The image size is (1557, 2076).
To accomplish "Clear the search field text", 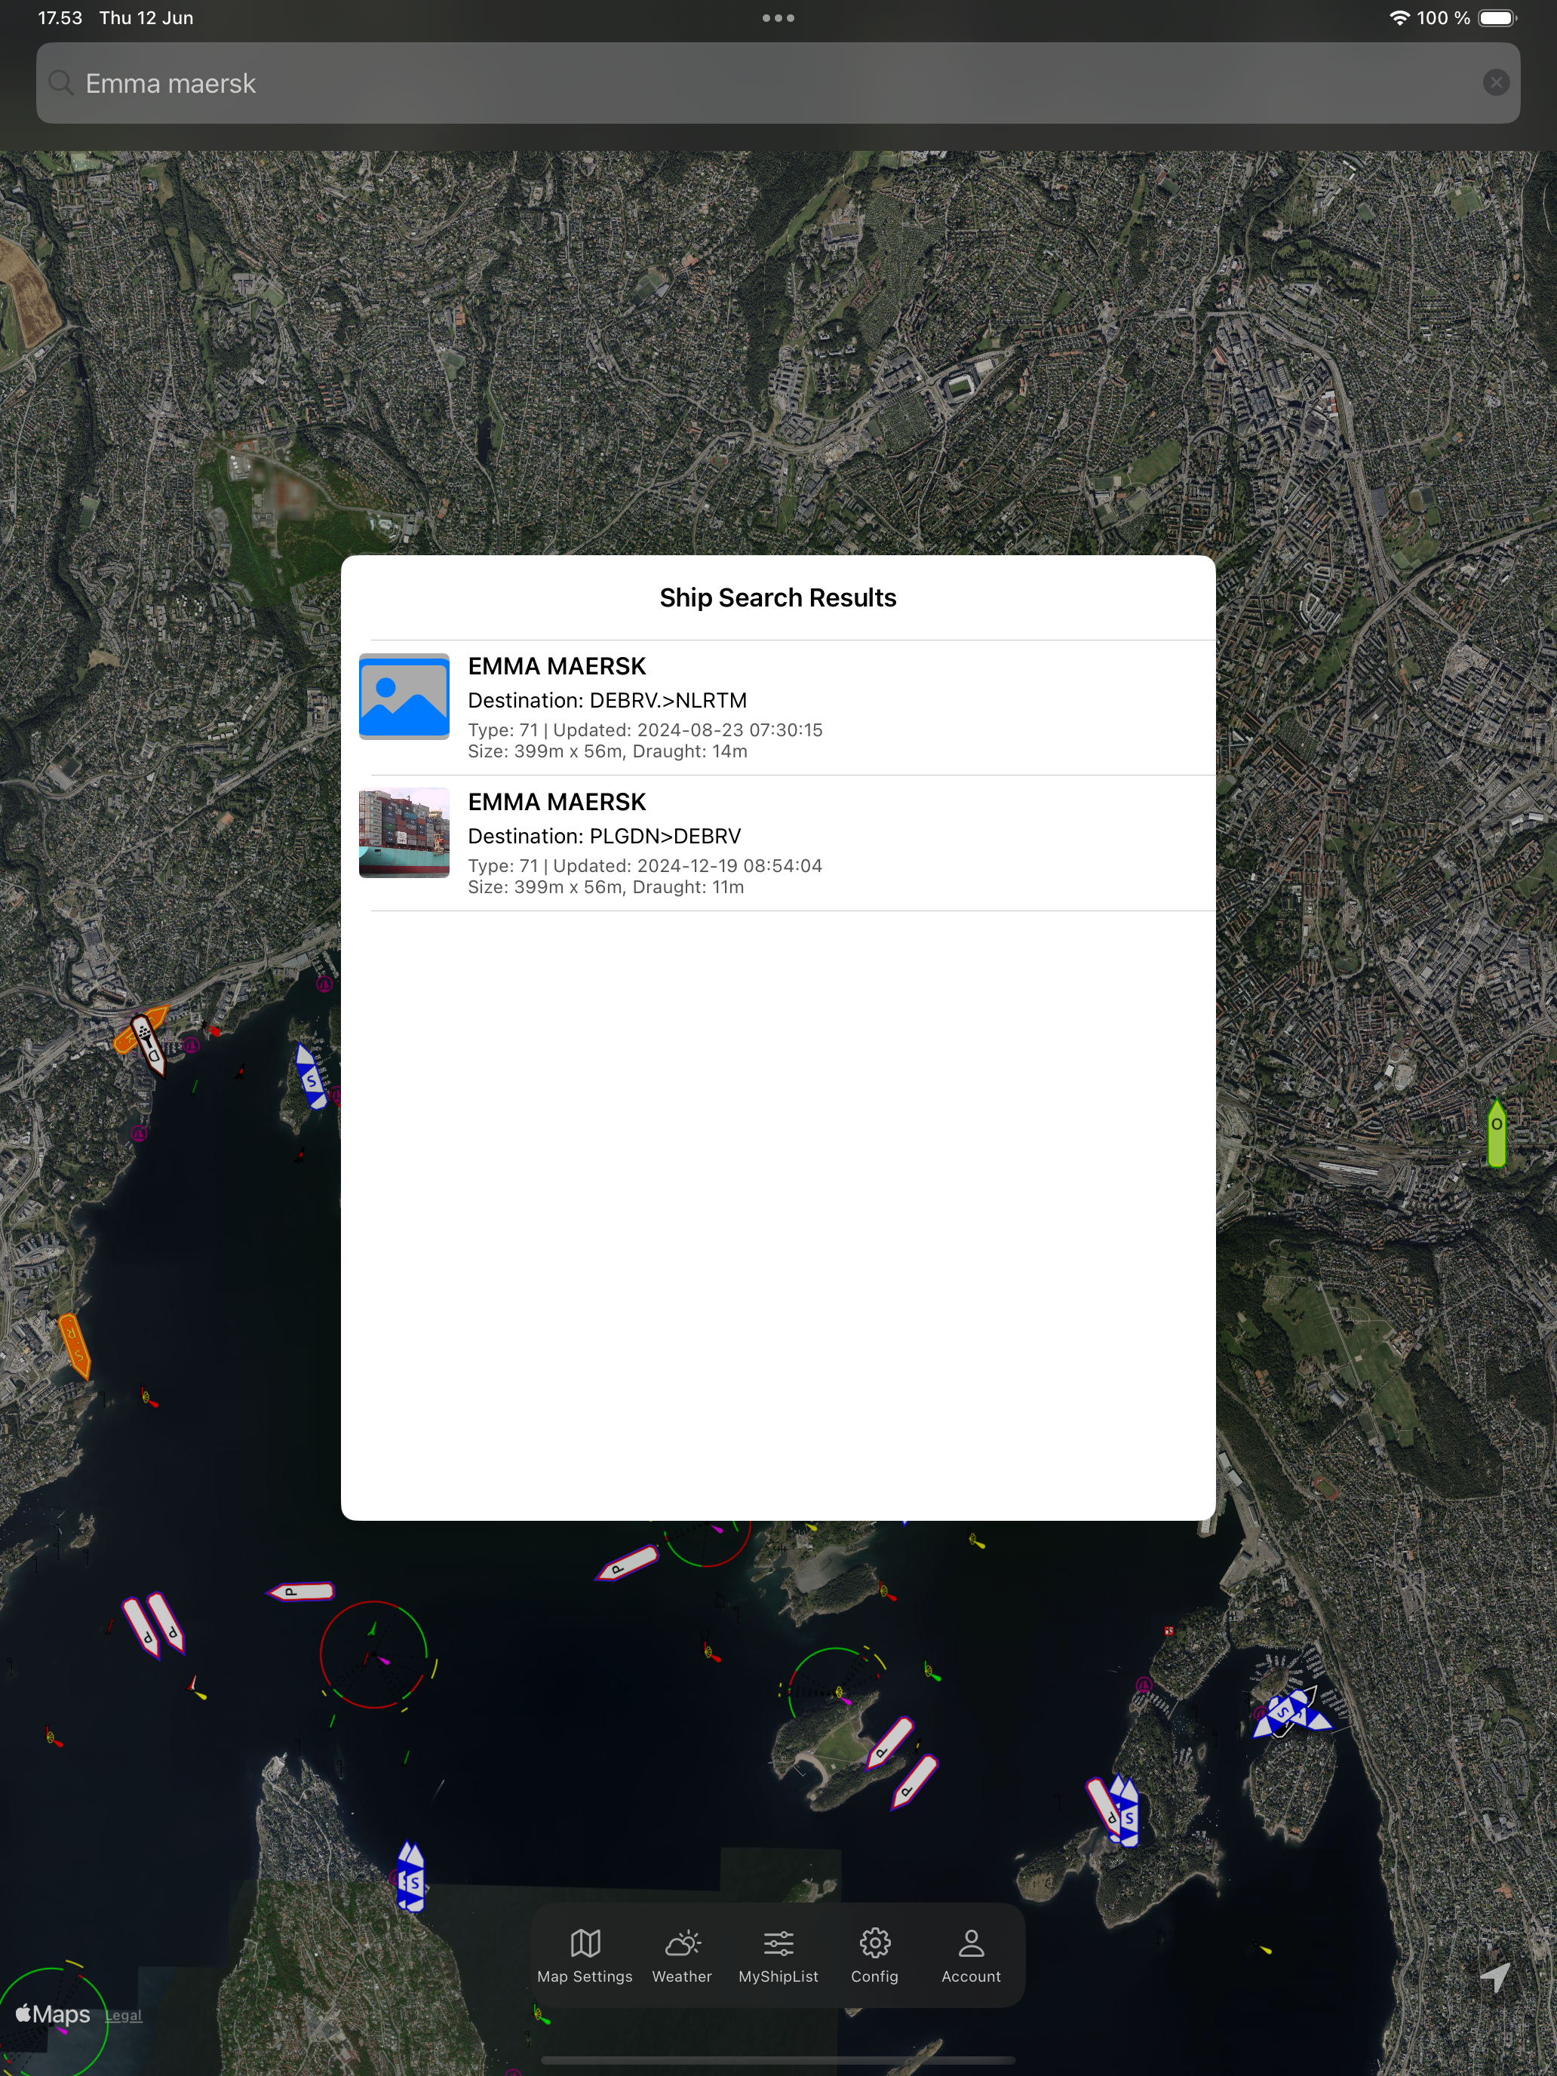I will pyautogui.click(x=1496, y=82).
